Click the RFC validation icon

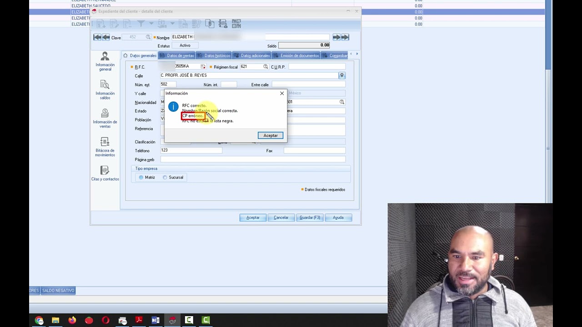point(203,67)
